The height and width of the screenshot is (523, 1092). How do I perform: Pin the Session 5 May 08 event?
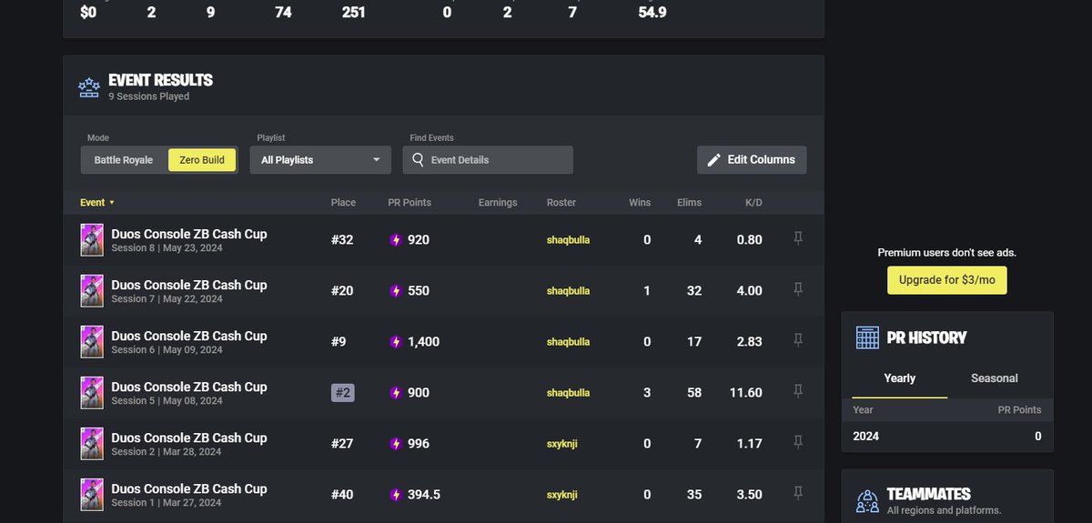point(798,392)
